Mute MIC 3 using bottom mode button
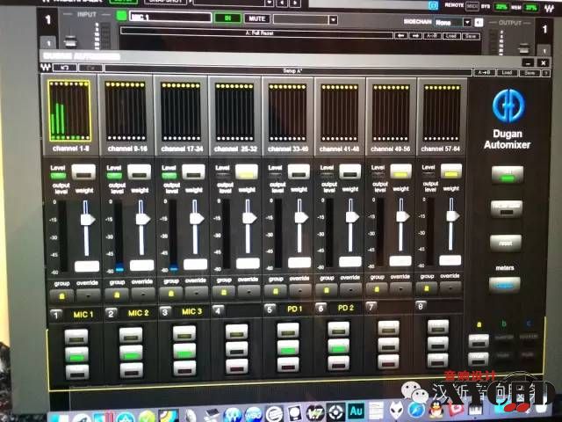 (x=185, y=368)
